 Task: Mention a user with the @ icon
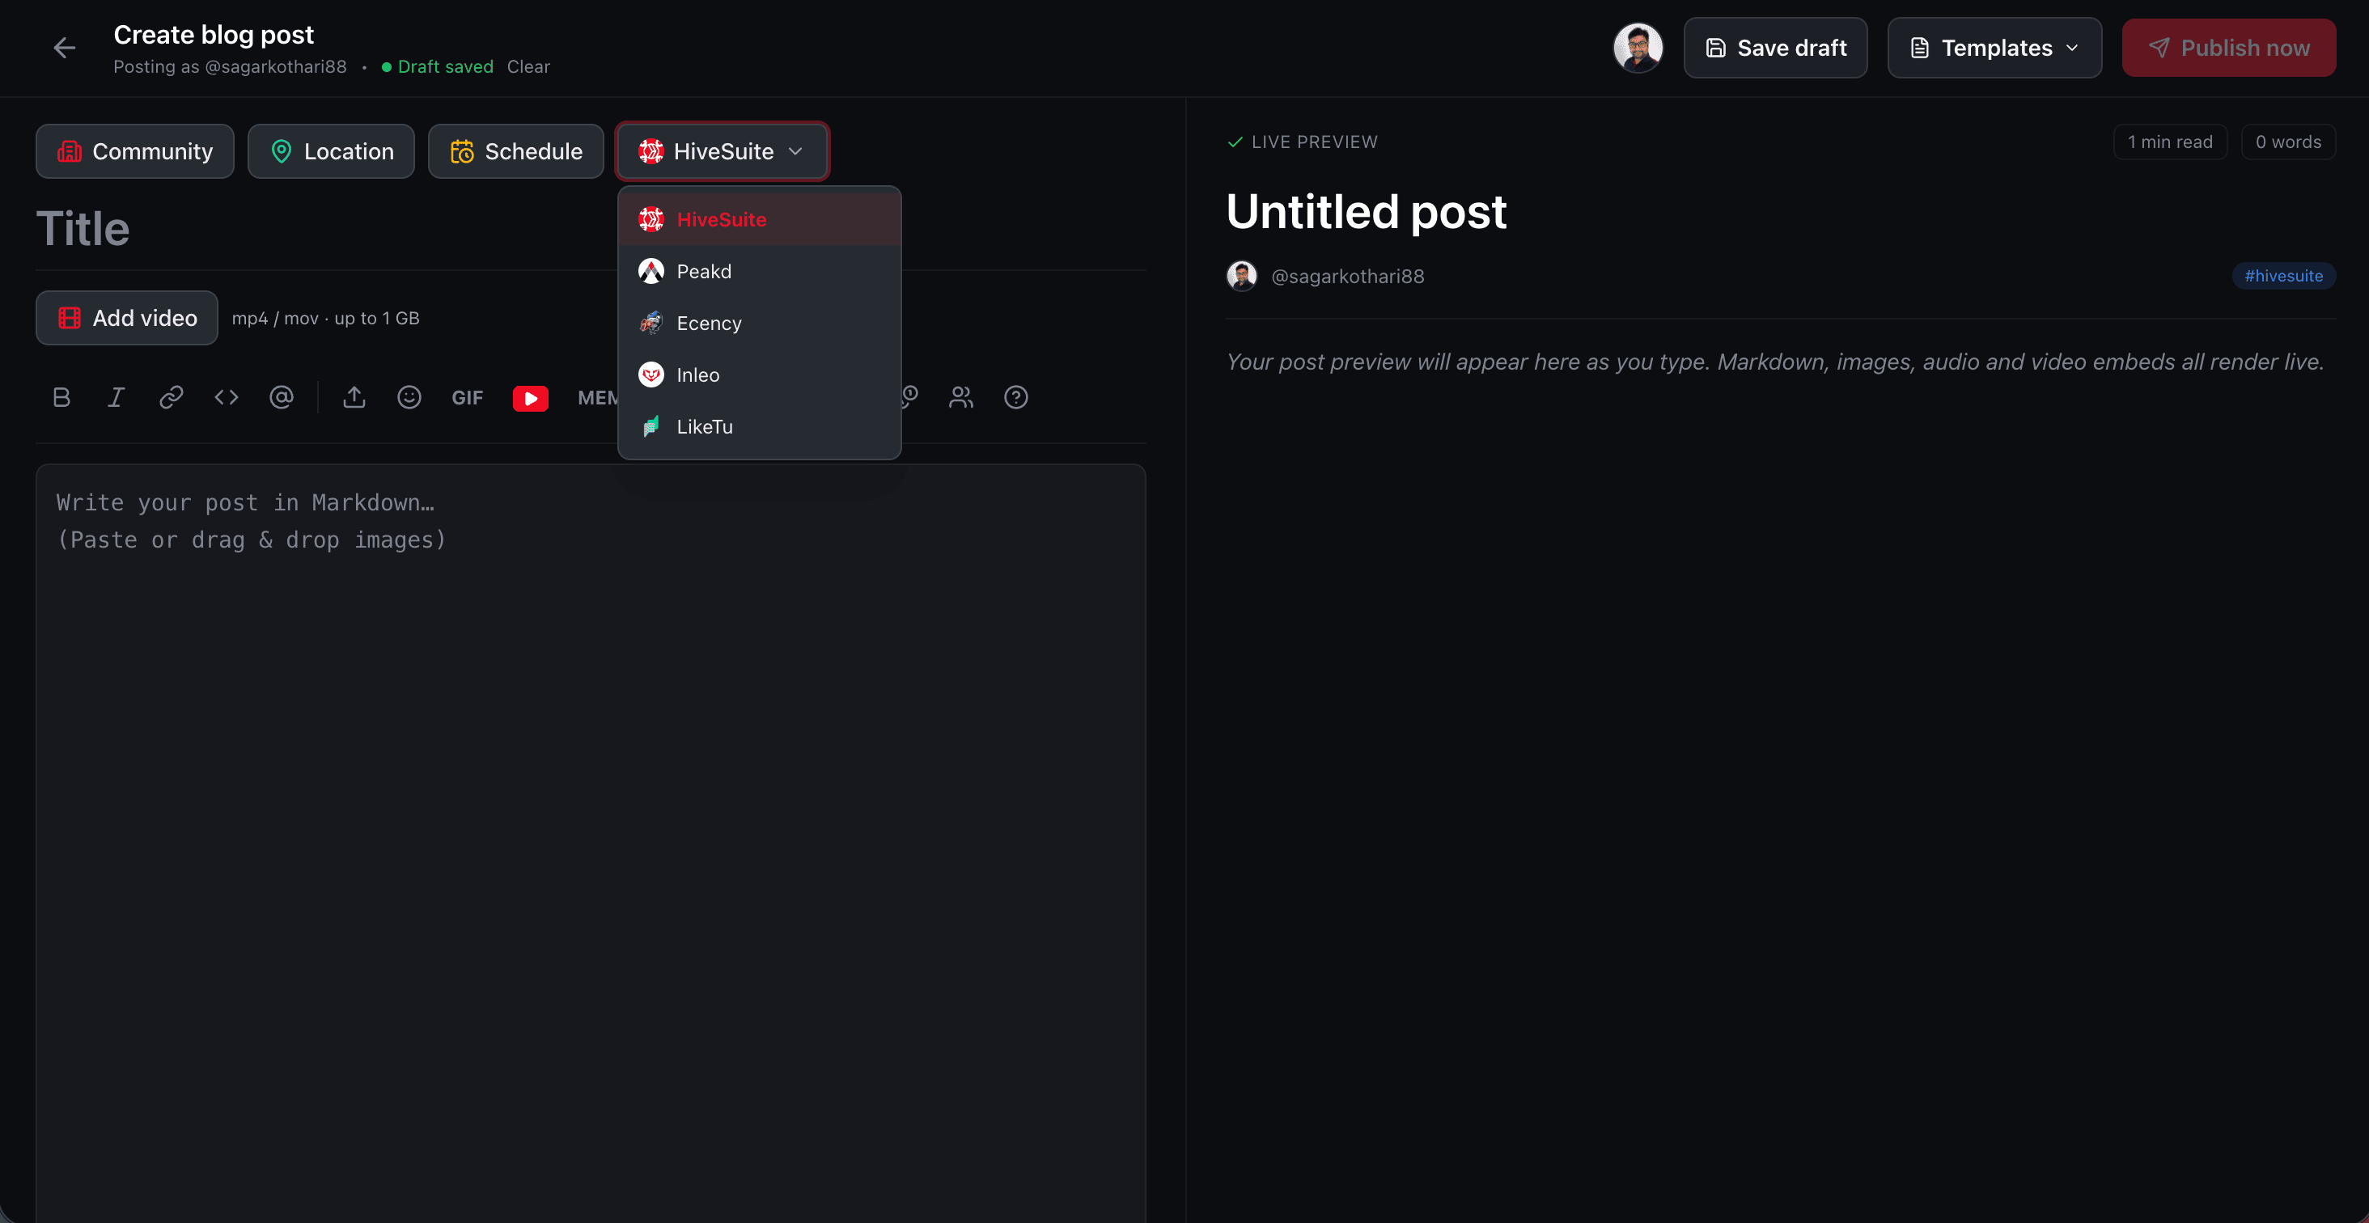pos(282,397)
